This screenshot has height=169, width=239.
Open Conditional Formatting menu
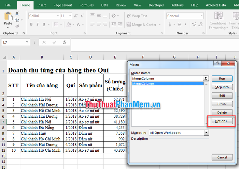[x=218, y=21]
